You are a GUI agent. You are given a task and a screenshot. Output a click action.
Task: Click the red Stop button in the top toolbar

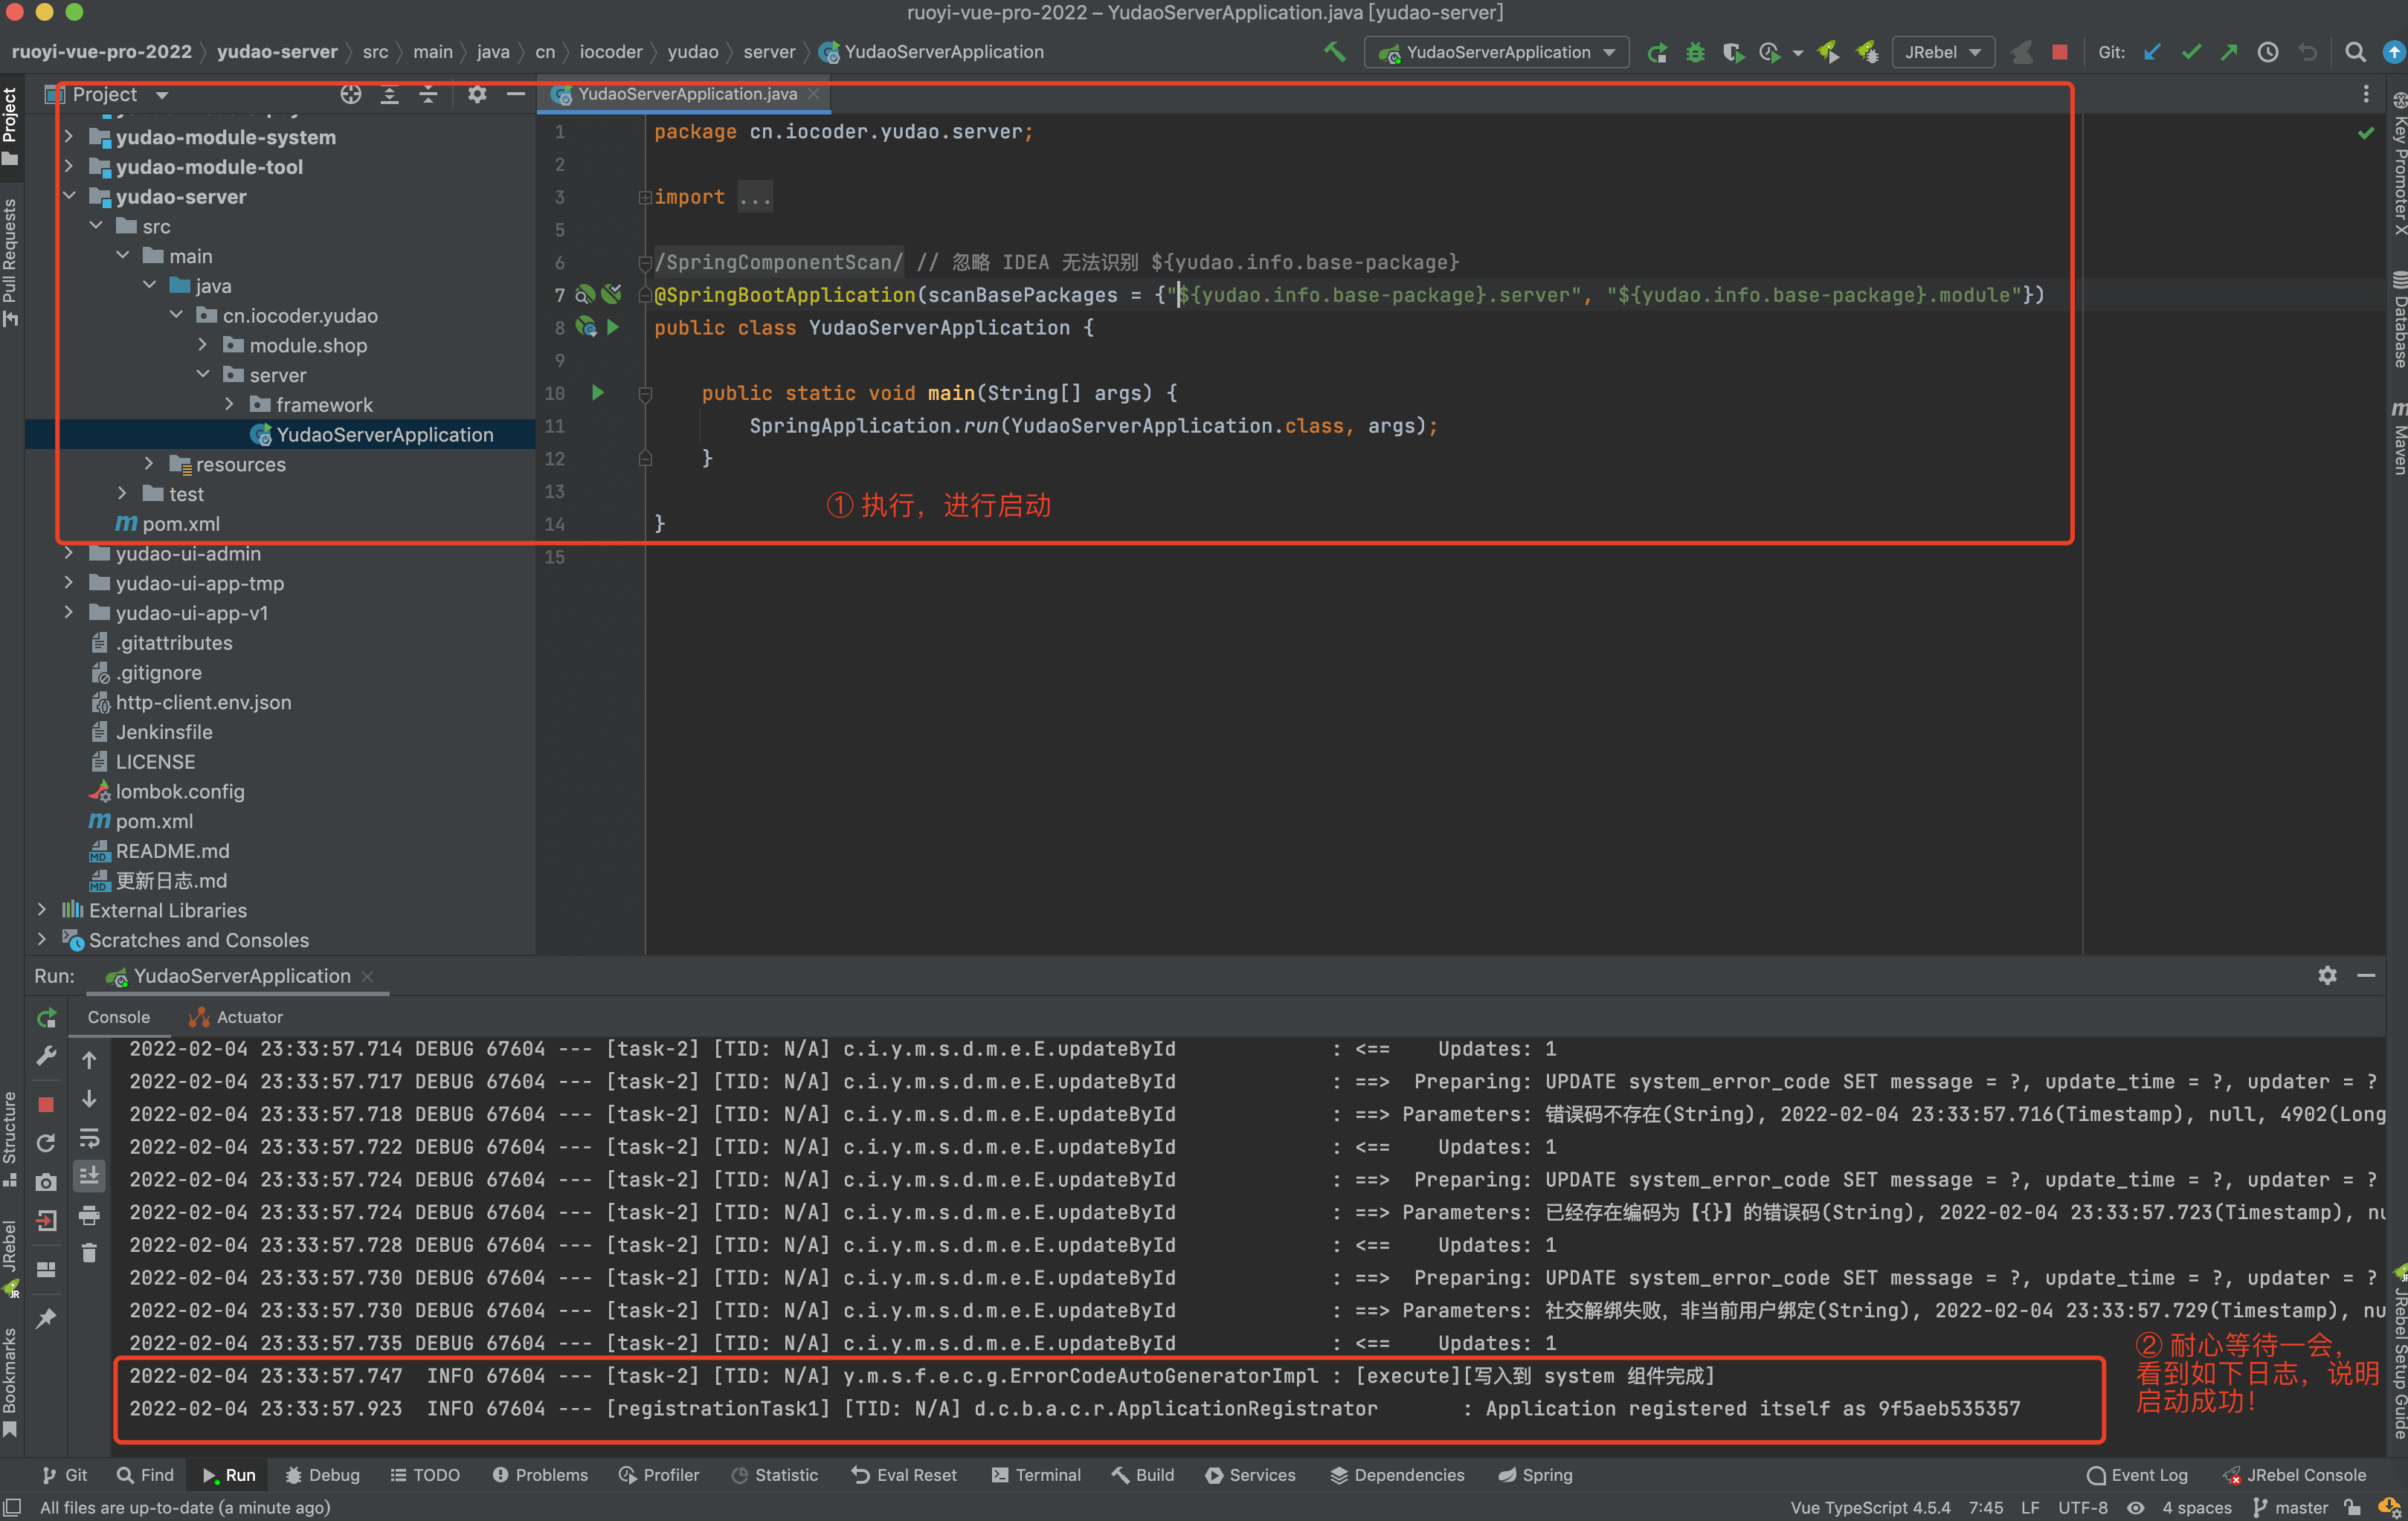point(2059,52)
